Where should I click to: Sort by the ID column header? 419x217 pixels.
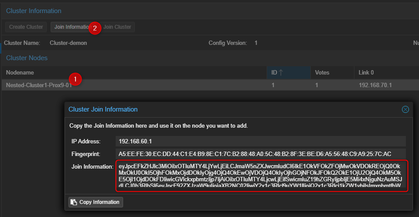tap(288, 73)
